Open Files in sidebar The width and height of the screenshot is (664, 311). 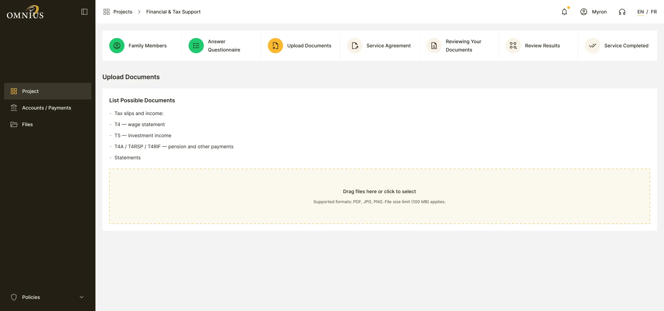(x=48, y=124)
